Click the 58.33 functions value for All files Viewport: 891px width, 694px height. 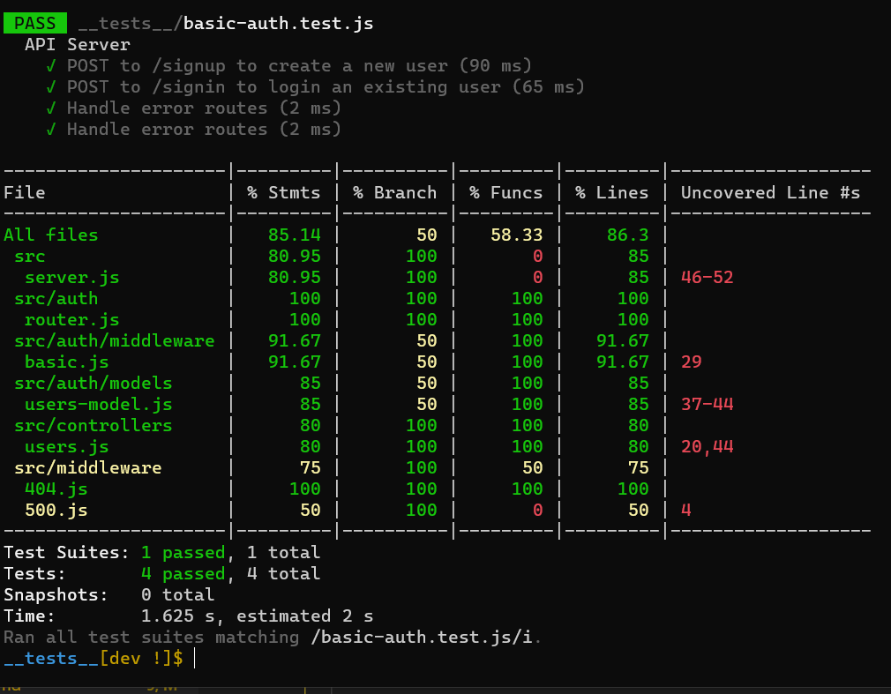click(517, 235)
